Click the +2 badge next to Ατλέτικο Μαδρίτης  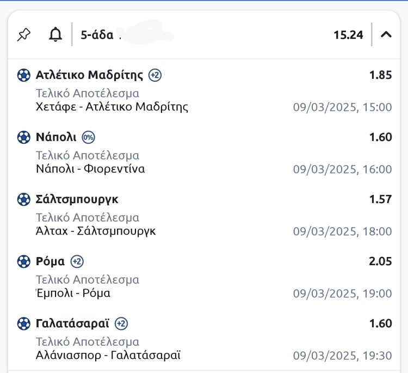(x=155, y=75)
